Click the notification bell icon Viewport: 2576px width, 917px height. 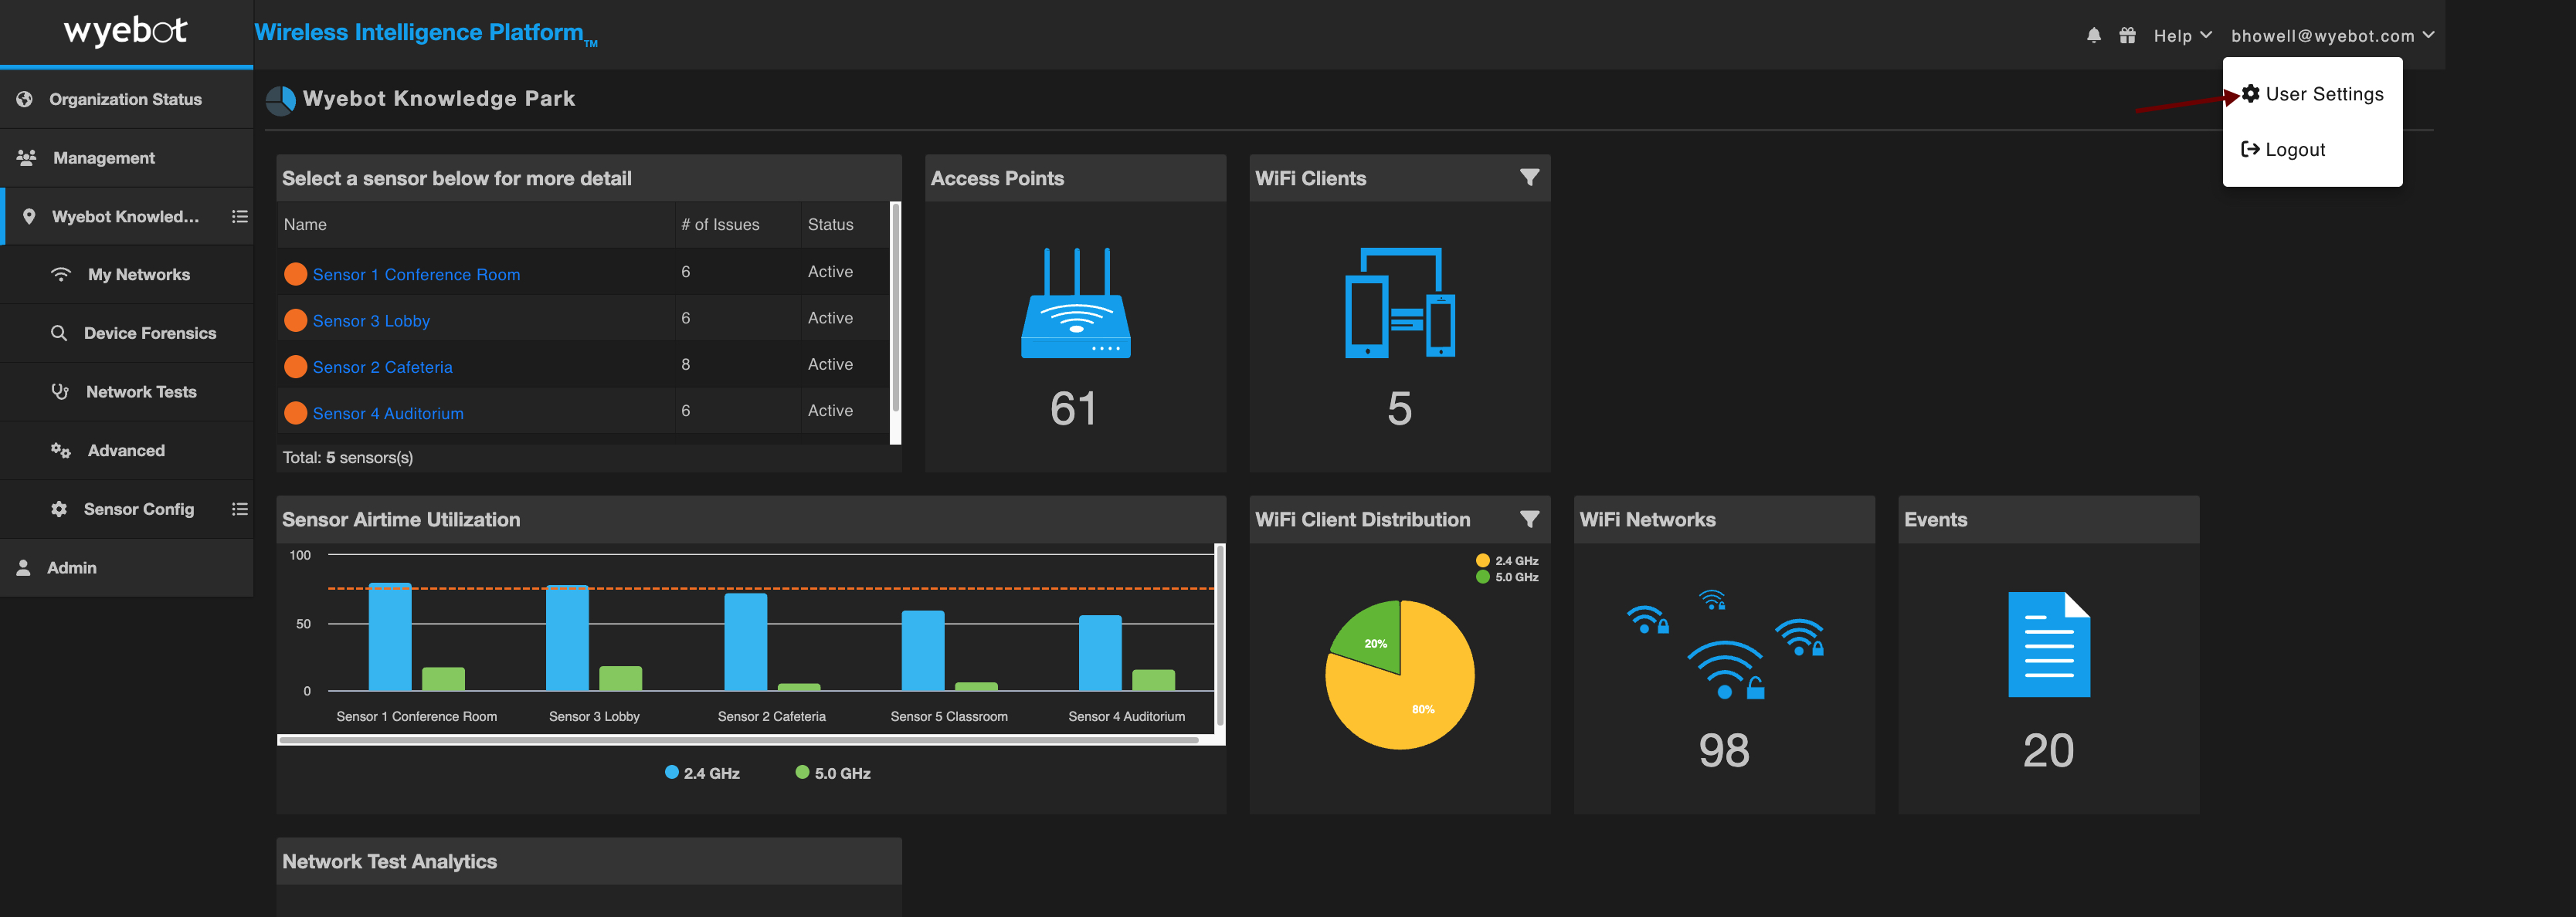[x=2093, y=36]
